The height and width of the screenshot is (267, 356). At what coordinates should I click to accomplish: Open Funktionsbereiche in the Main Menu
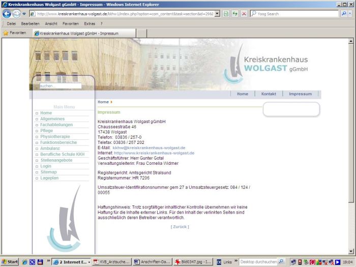click(x=58, y=142)
